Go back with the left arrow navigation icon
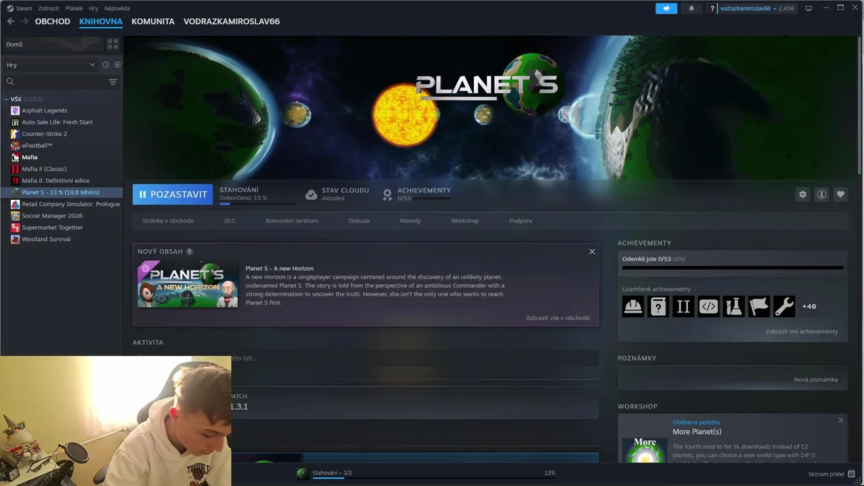This screenshot has width=864, height=486. 10,22
